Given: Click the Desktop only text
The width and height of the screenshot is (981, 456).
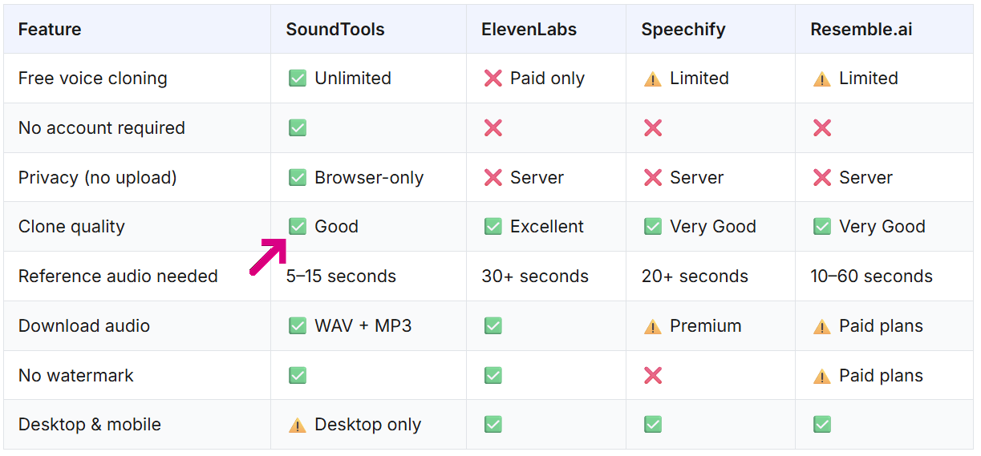Looking at the screenshot, I should point(367,425).
